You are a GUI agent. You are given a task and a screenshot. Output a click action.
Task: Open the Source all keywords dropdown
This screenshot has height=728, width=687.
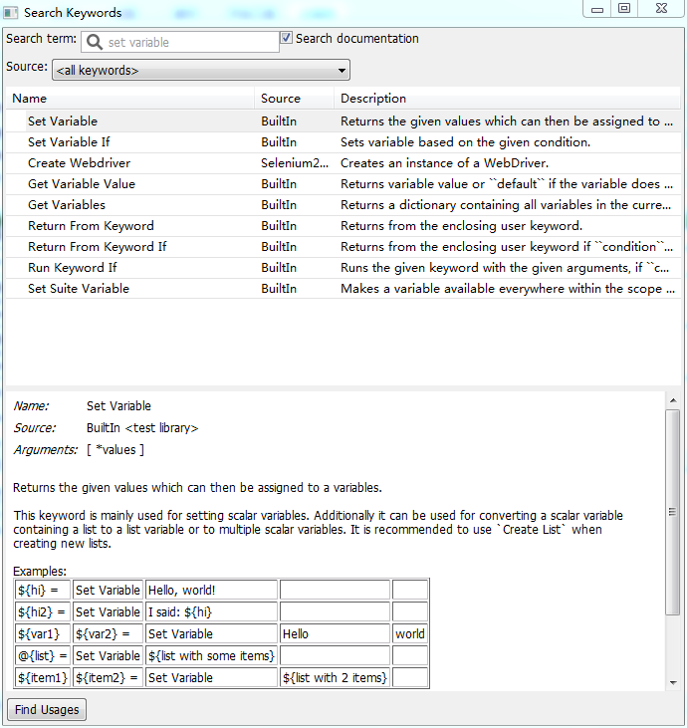click(201, 70)
